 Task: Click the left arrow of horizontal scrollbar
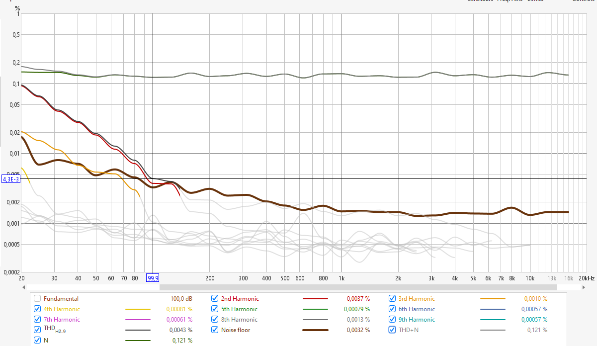click(23, 287)
